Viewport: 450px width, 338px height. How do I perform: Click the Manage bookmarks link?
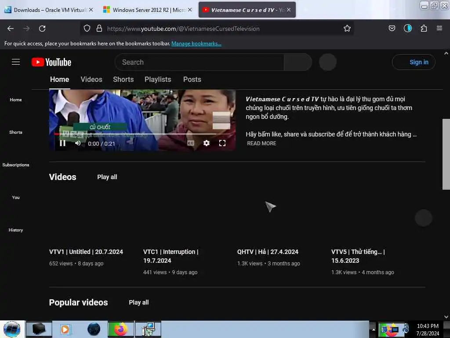coord(196,44)
